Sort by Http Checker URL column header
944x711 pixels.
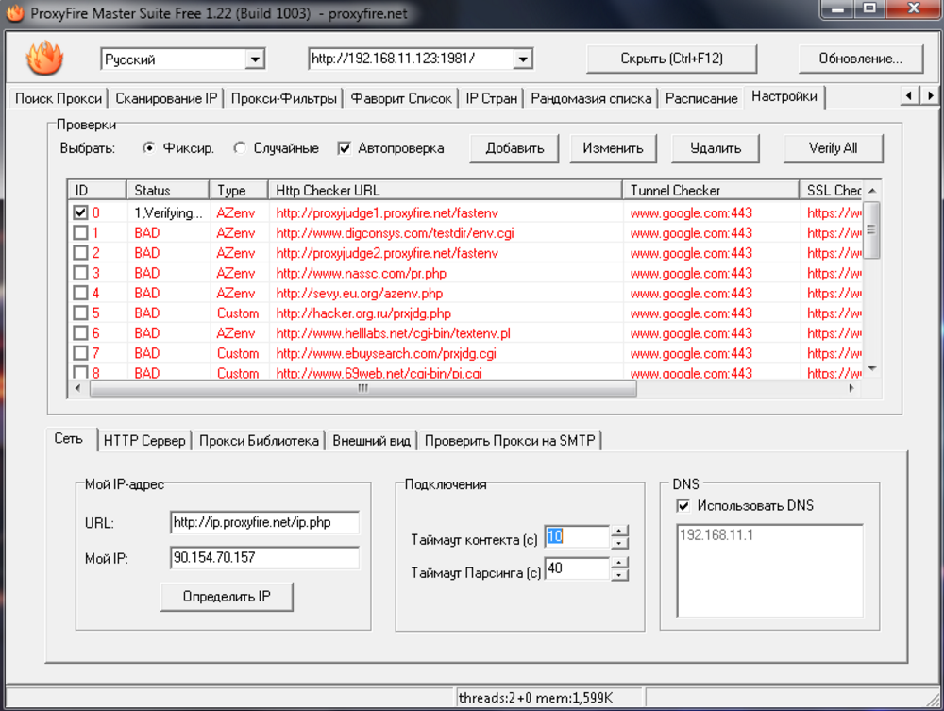click(445, 190)
